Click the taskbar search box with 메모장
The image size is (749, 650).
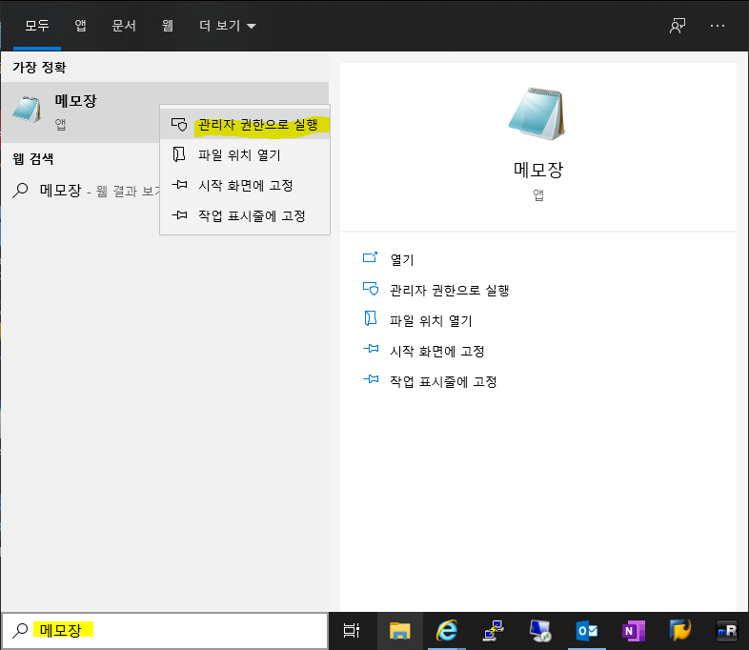(x=165, y=630)
